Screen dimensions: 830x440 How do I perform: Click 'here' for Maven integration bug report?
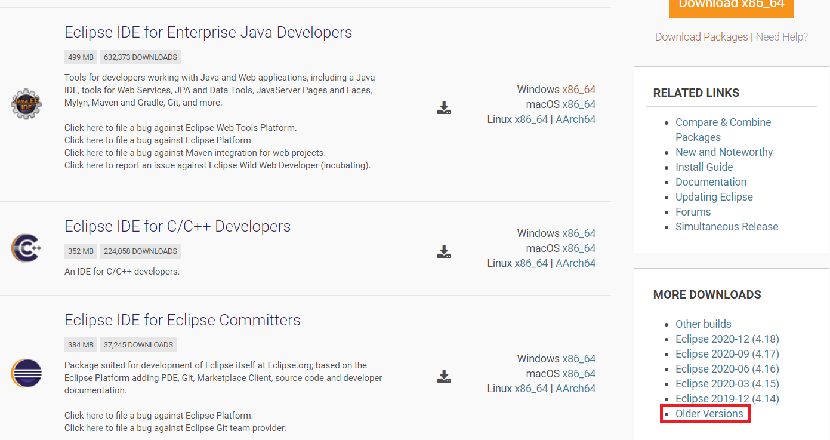click(94, 153)
